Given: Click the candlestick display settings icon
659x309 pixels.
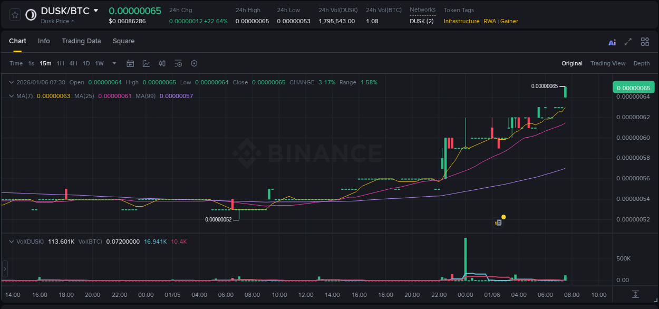Looking at the screenshot, I should (162, 63).
